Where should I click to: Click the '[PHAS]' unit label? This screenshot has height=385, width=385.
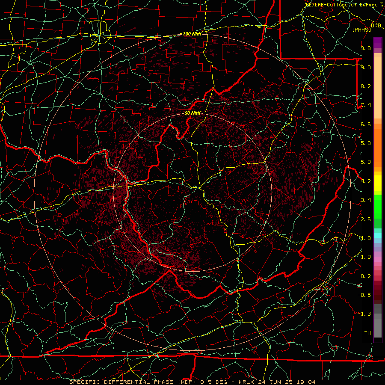coord(361,30)
